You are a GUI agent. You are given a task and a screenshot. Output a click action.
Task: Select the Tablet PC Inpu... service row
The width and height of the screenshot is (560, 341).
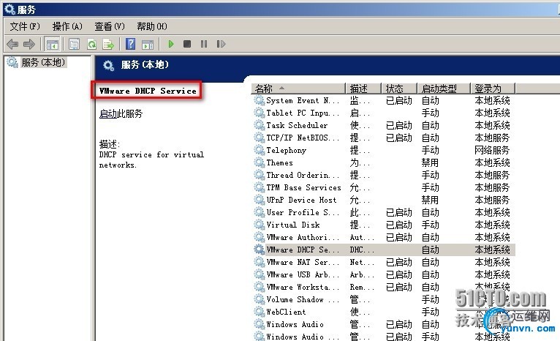383,113
